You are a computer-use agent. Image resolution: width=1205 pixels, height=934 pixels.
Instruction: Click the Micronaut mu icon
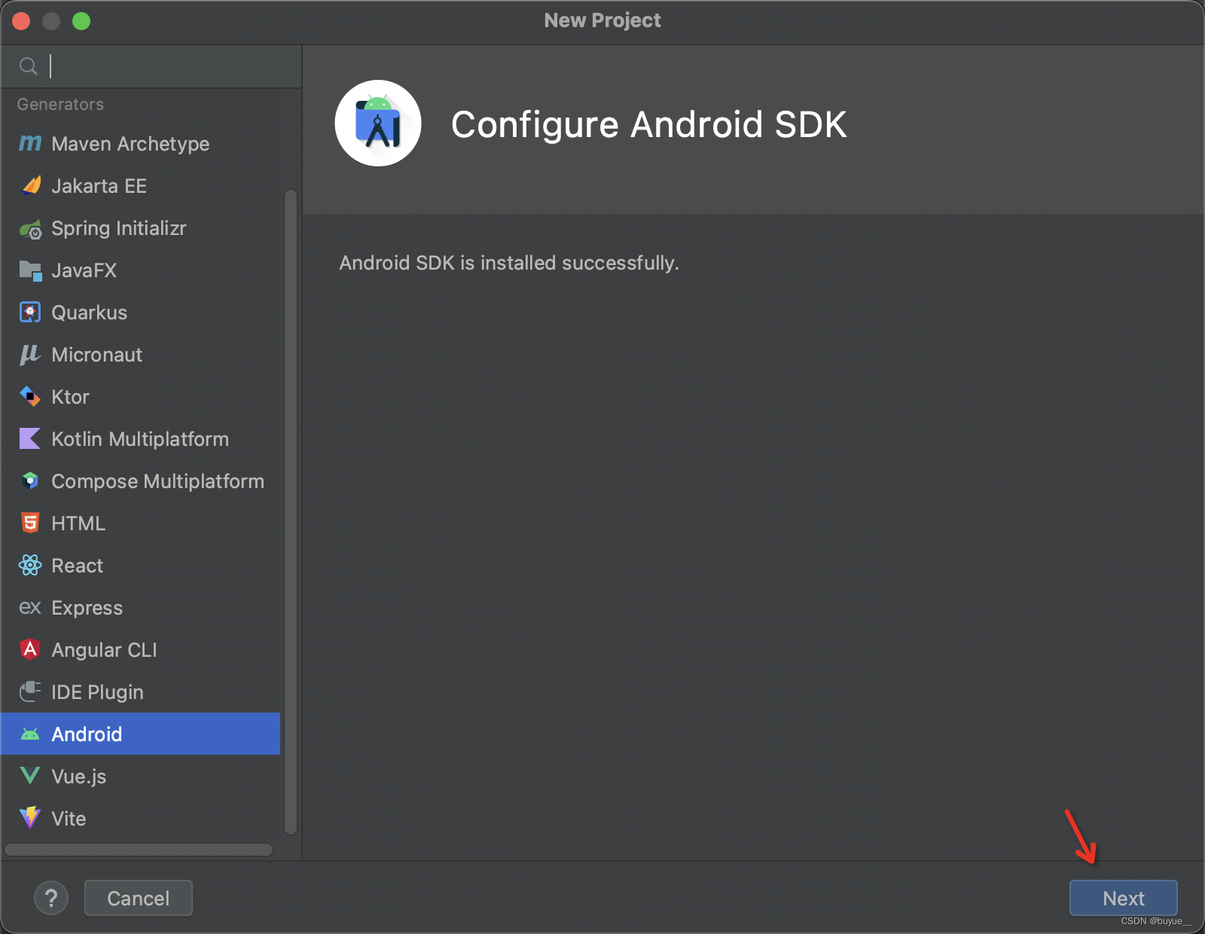[30, 355]
